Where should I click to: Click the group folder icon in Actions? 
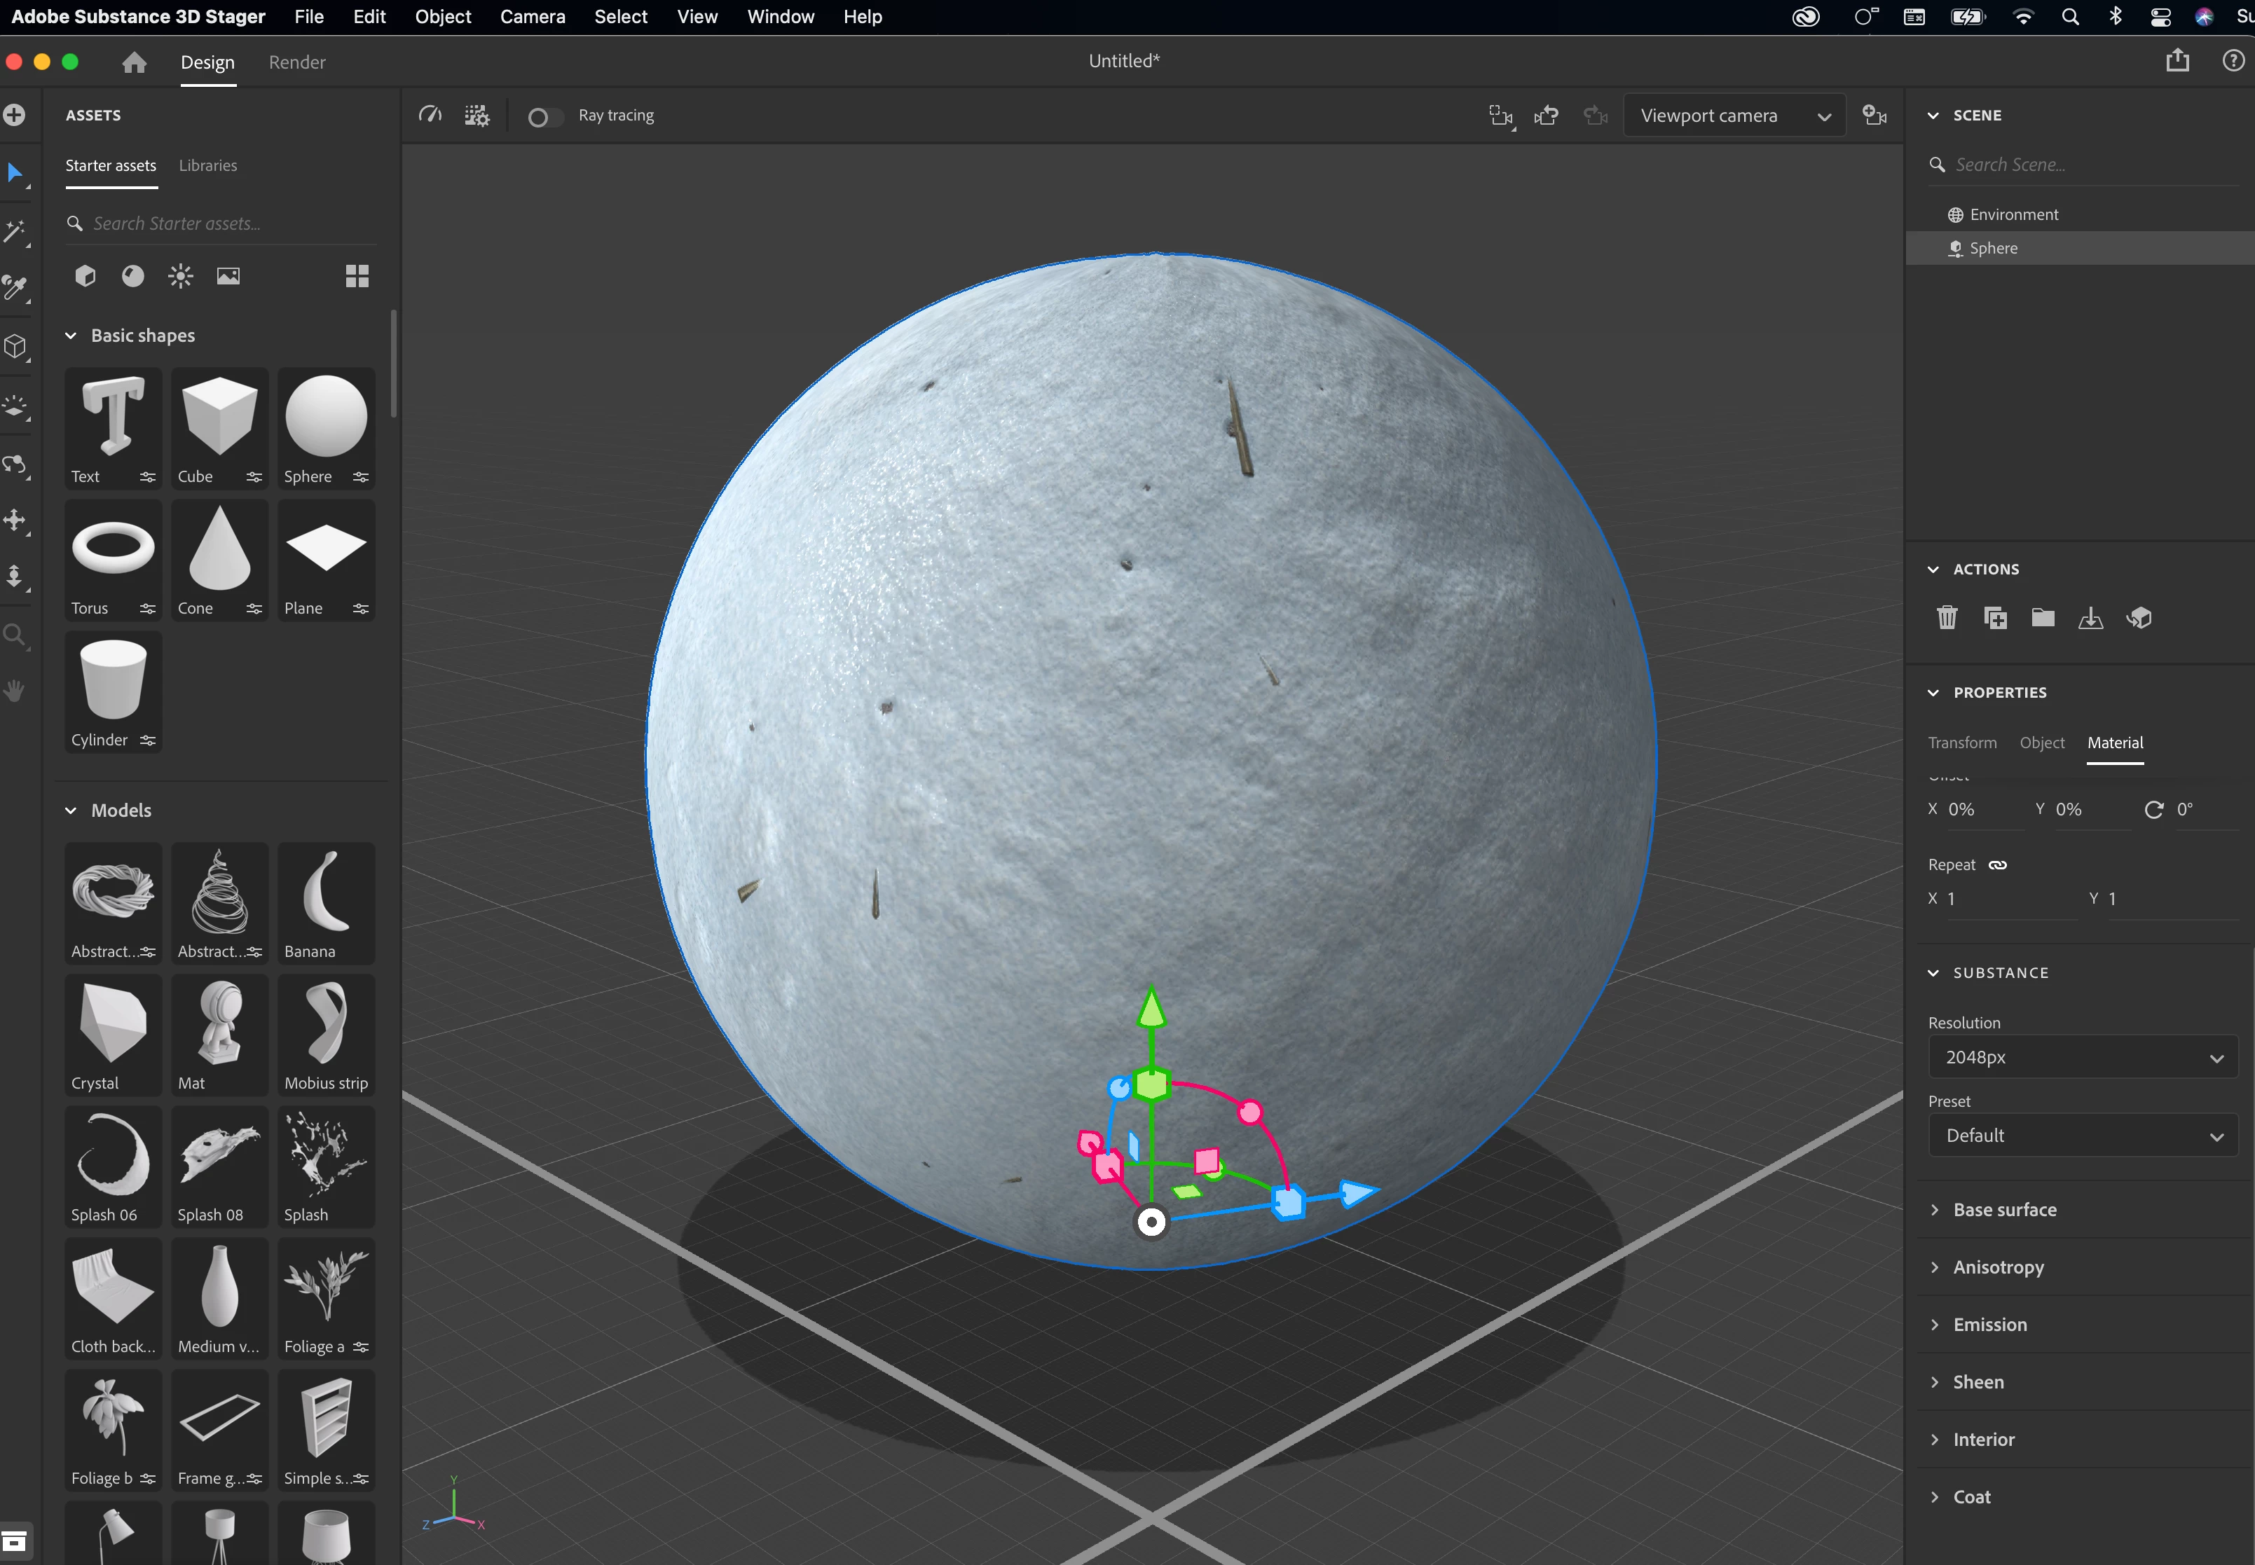[2043, 618]
